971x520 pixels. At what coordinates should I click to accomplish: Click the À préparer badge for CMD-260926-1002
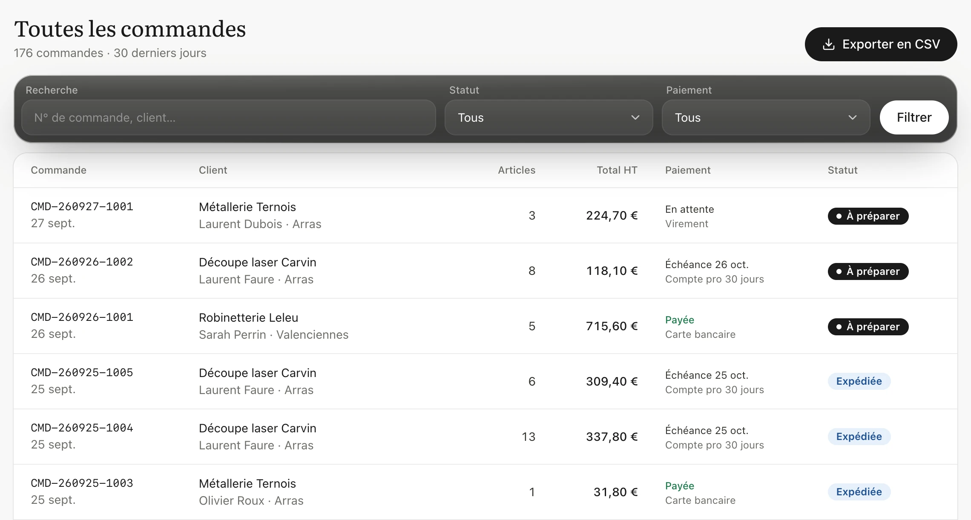point(868,271)
